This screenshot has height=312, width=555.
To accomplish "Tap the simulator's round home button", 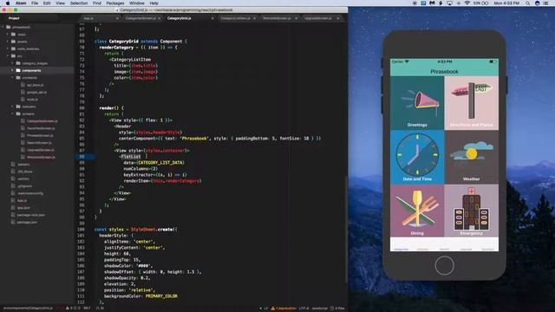I will [x=444, y=265].
